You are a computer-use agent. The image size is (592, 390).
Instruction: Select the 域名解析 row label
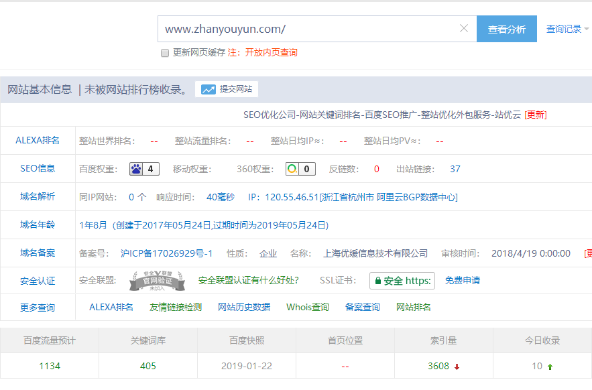pos(38,196)
